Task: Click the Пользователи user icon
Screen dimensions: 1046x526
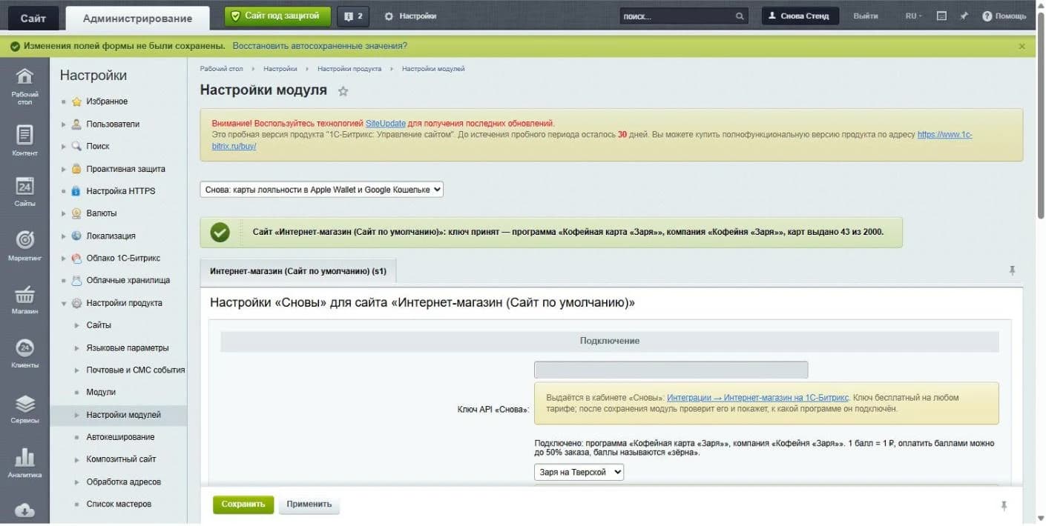Action: pyautogui.click(x=76, y=124)
